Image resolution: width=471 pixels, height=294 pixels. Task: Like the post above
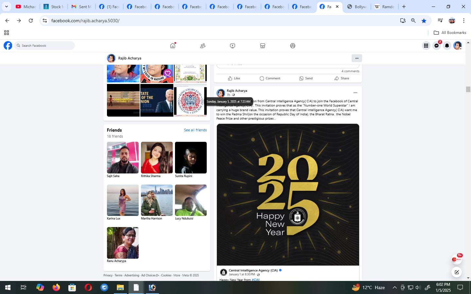(x=234, y=78)
